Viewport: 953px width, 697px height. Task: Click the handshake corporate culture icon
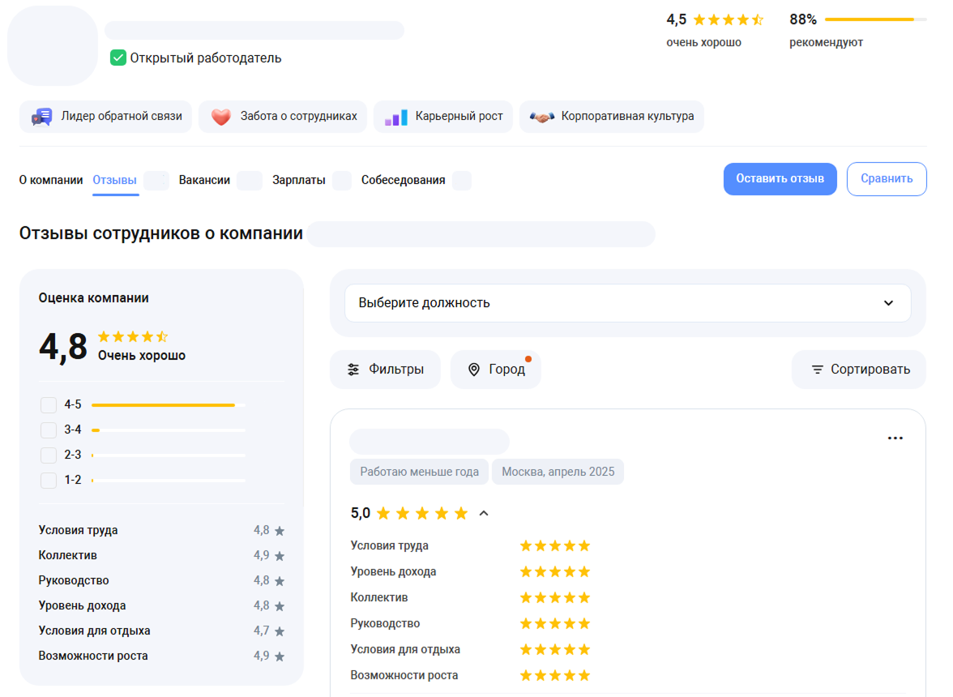(542, 117)
